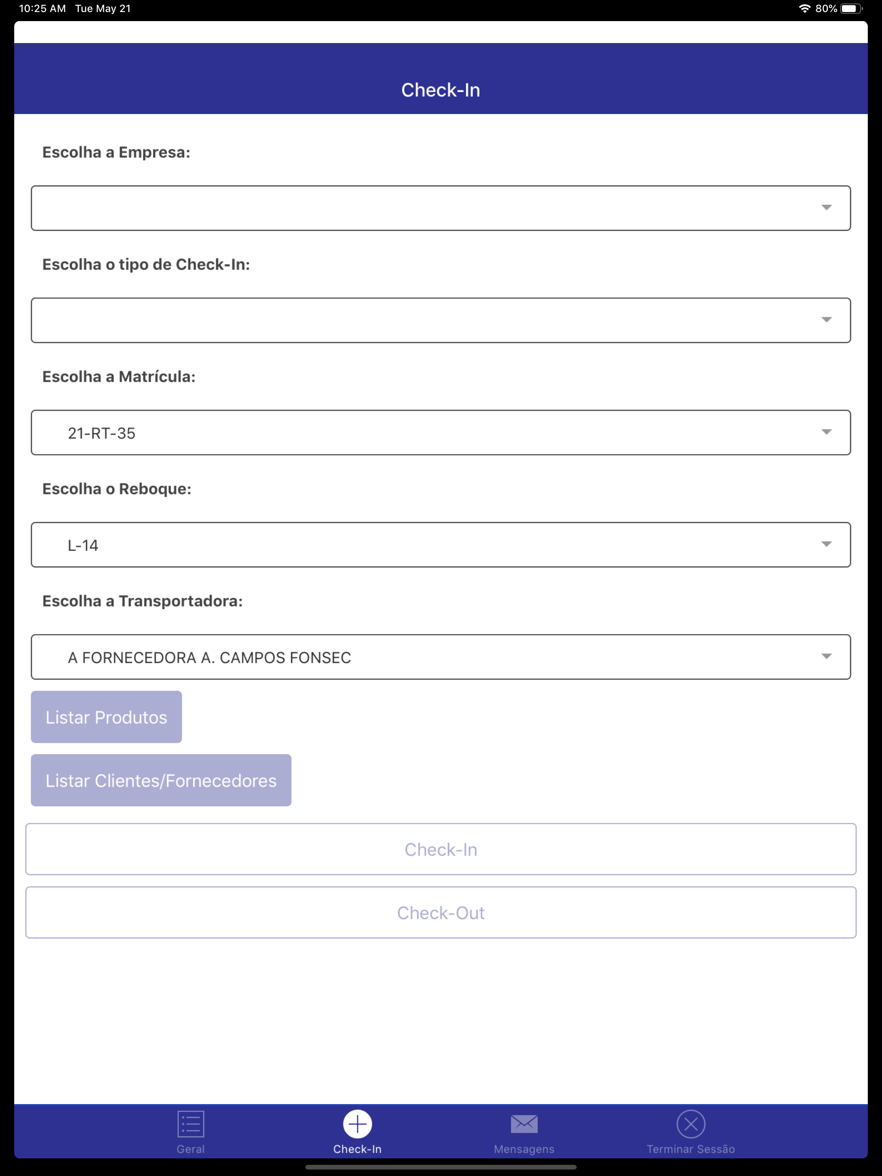Open the Mensagens envelope icon
Screen dimensions: 882x1176
coord(524,1124)
